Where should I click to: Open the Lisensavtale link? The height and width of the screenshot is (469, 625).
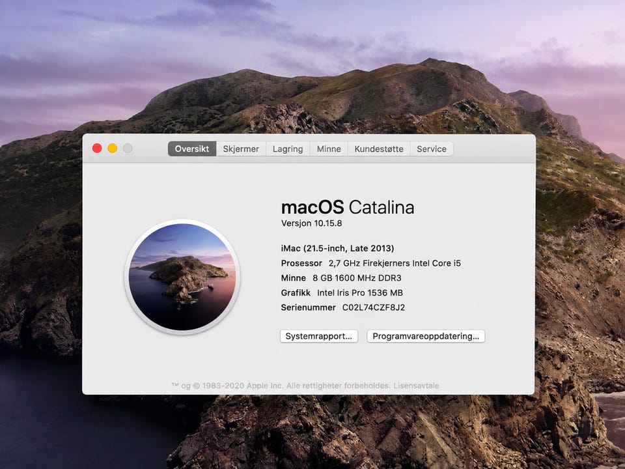[416, 386]
